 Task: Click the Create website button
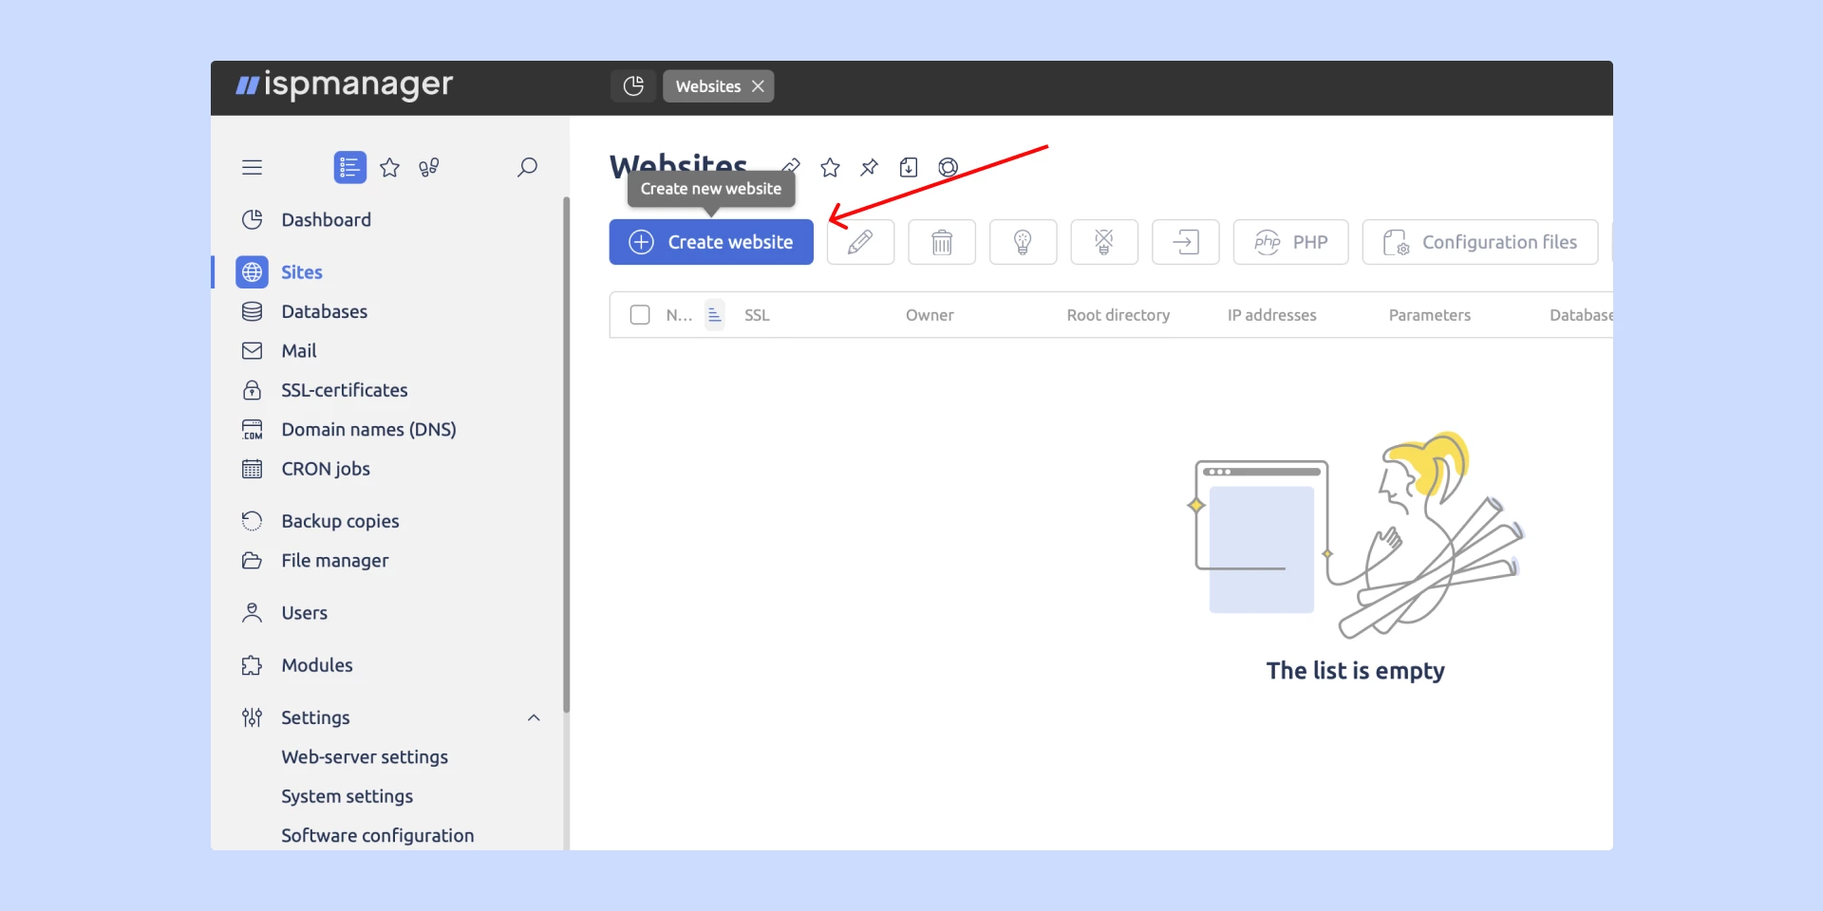point(711,242)
